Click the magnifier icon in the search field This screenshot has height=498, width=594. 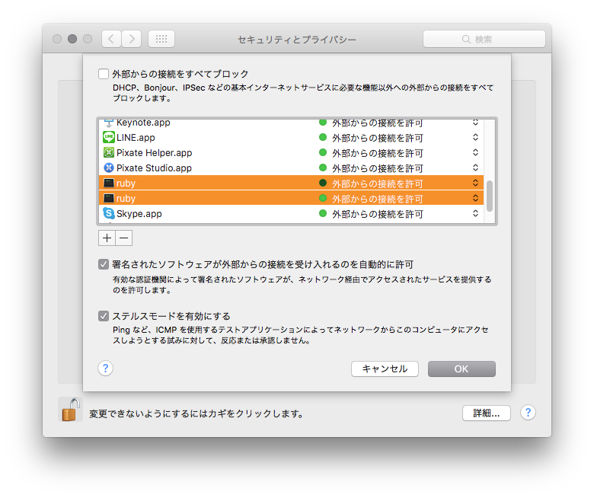pyautogui.click(x=466, y=40)
